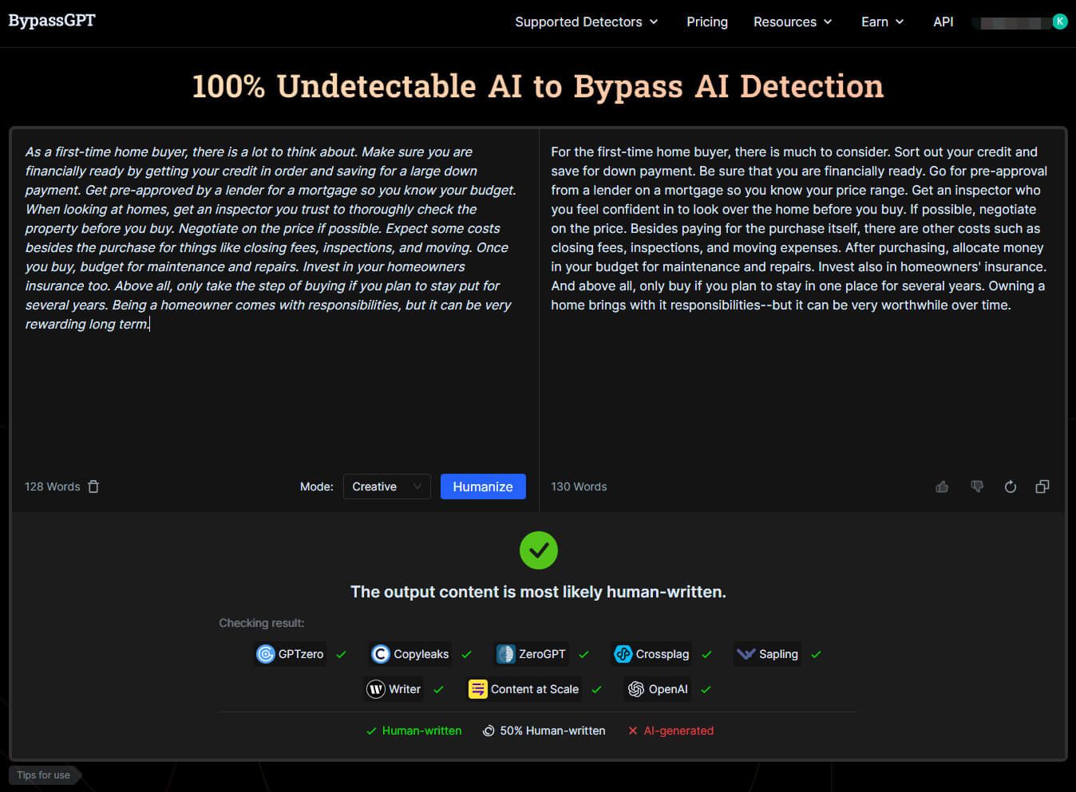This screenshot has height=792, width=1076.
Task: Click inside the input text area
Action: point(271,383)
